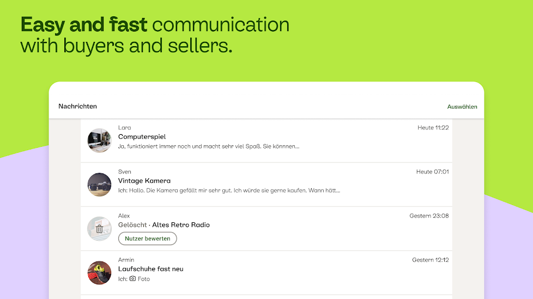Click the camera icon beside Foto
Viewport: 533px width, 299px height.
(132, 279)
